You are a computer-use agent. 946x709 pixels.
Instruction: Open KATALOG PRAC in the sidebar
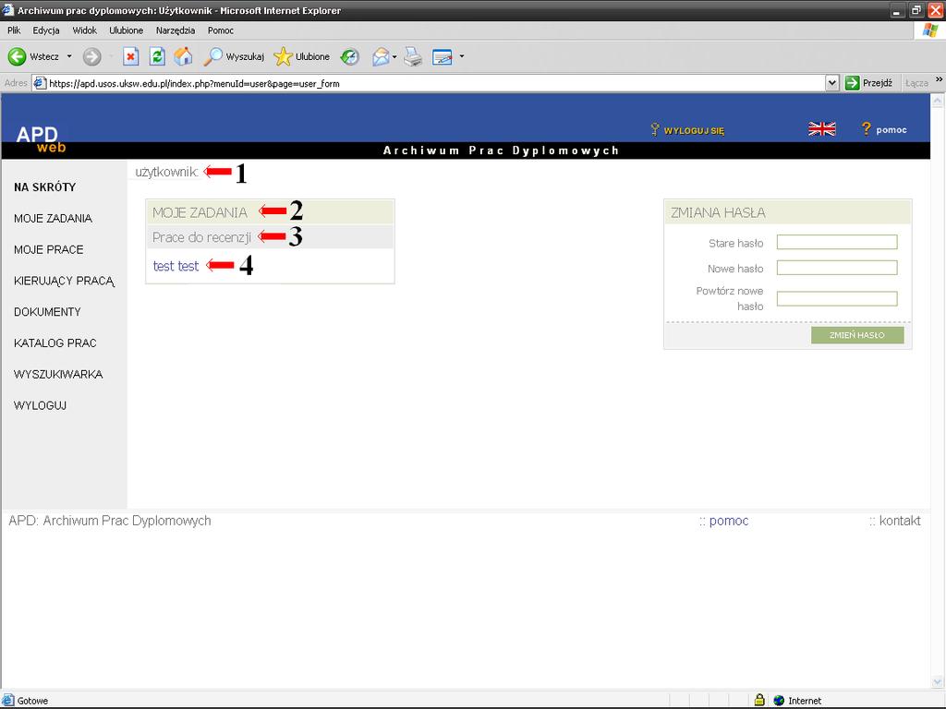click(x=55, y=343)
